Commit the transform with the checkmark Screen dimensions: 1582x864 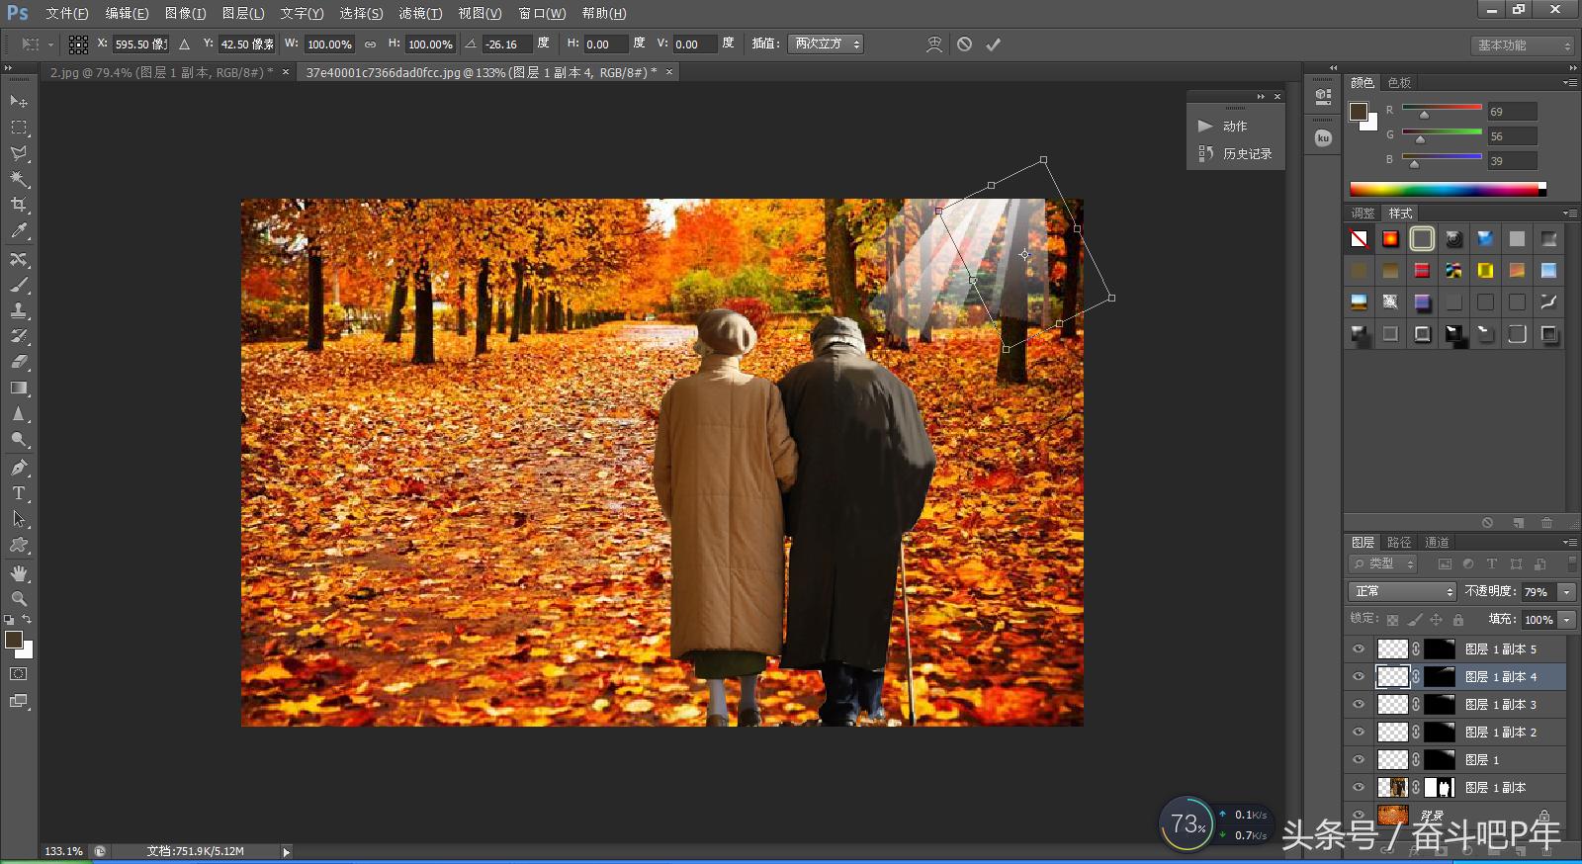click(993, 44)
